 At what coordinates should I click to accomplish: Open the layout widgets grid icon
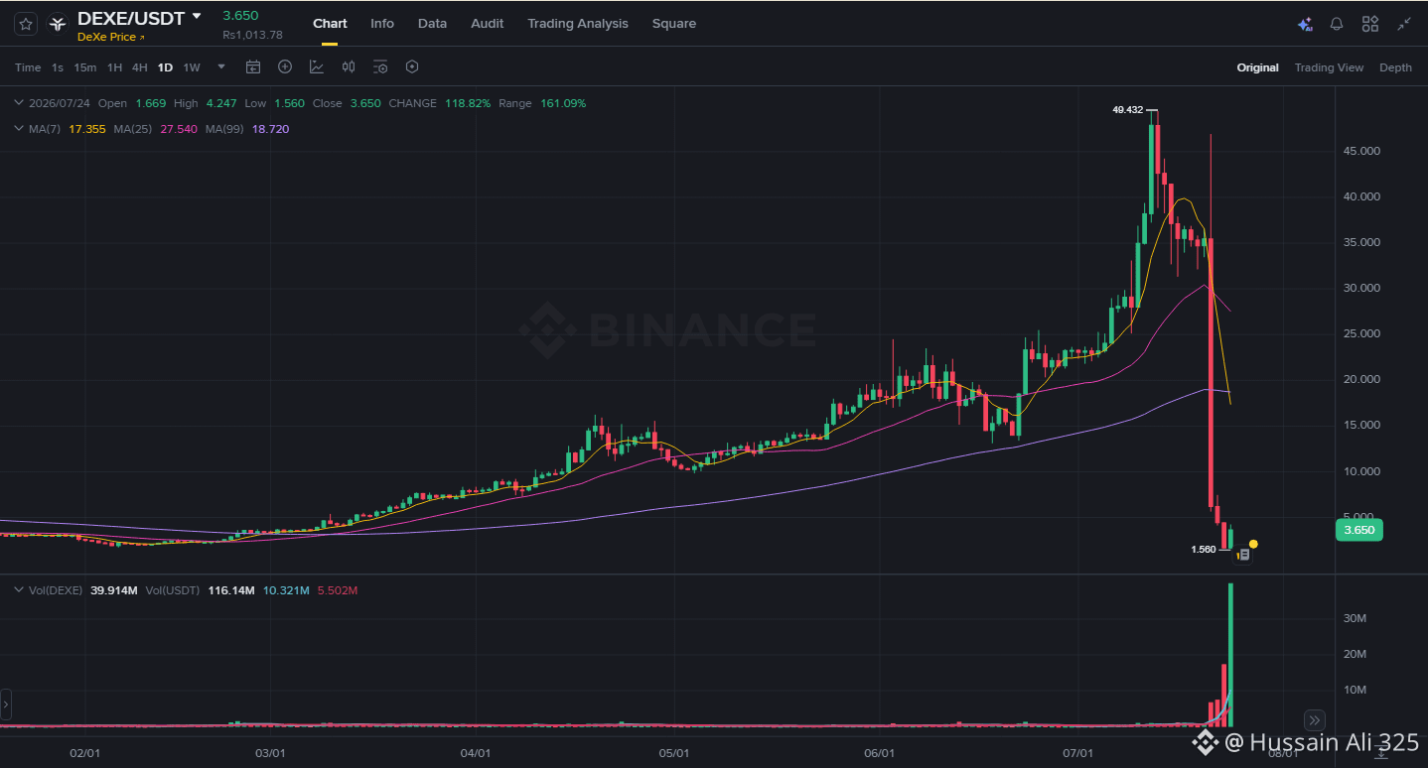(x=1370, y=24)
